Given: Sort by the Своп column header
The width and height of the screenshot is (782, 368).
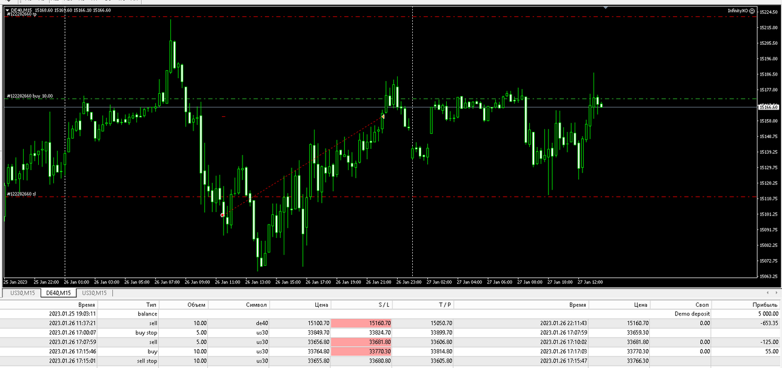Looking at the screenshot, I should point(702,305).
